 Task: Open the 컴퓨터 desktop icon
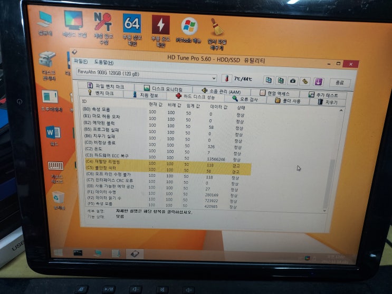tap(45, 23)
